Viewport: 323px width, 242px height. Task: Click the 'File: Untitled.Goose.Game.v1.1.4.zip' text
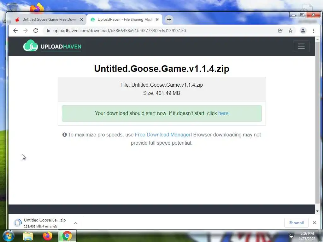(162, 85)
